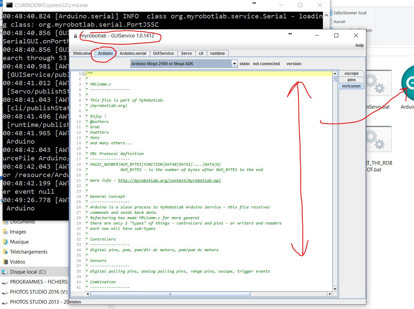Select the mrlcomm side tab
Screen dimensions: 414x309
[x=351, y=86]
